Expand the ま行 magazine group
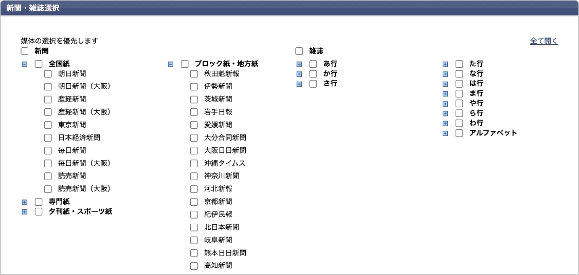 click(445, 94)
